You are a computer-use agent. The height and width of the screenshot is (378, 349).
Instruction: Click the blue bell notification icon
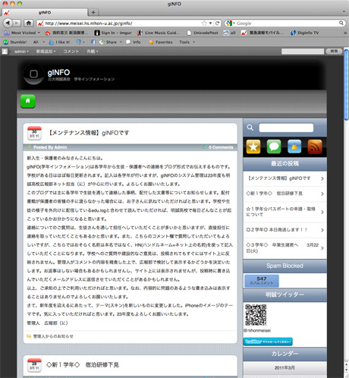[294, 146]
